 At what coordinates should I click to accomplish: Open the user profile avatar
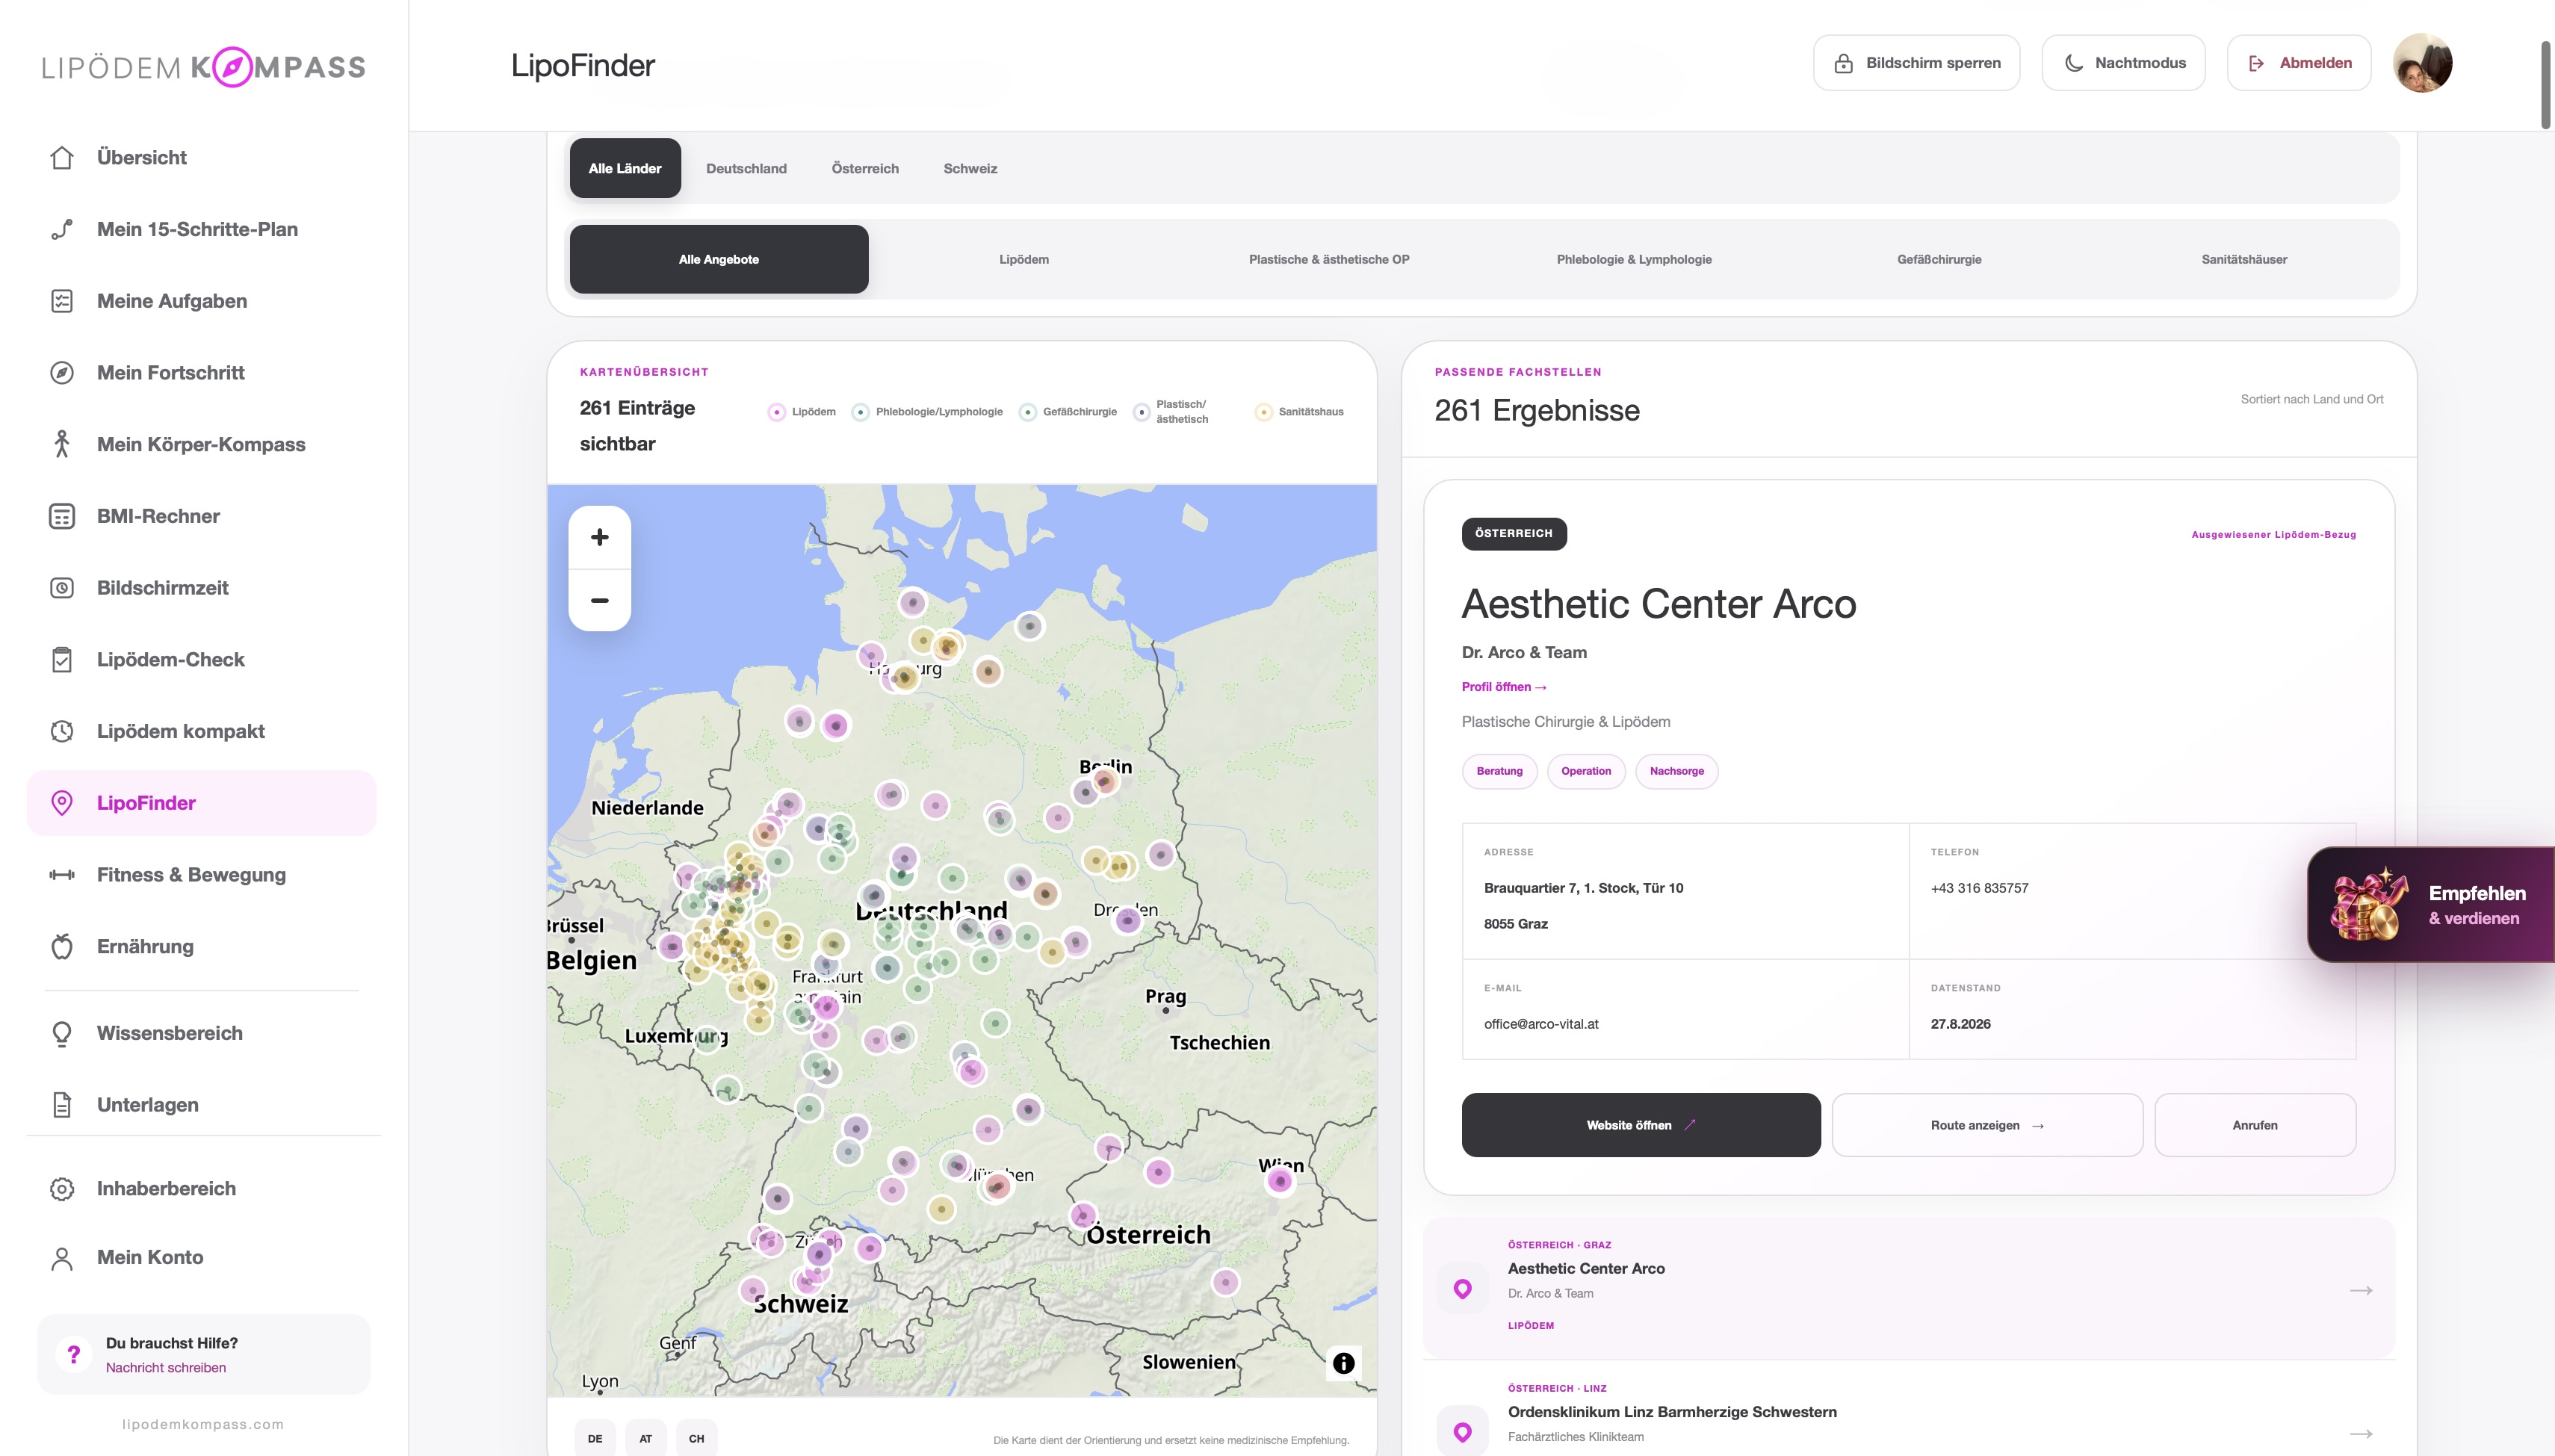(x=2422, y=63)
